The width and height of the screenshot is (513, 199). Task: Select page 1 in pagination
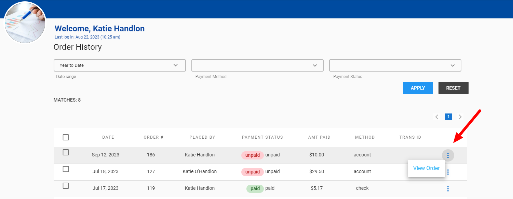pos(448,117)
